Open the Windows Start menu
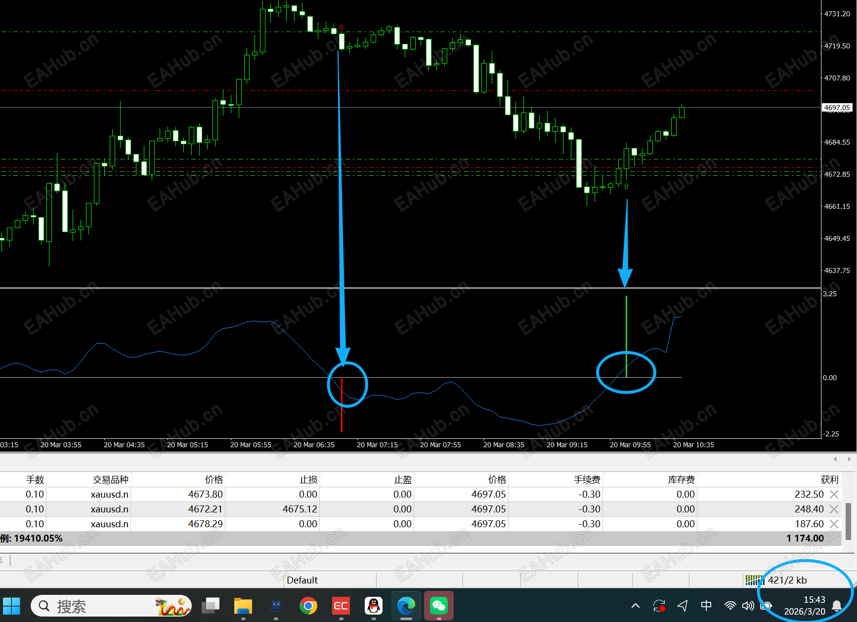Image resolution: width=857 pixels, height=622 pixels. (12, 606)
